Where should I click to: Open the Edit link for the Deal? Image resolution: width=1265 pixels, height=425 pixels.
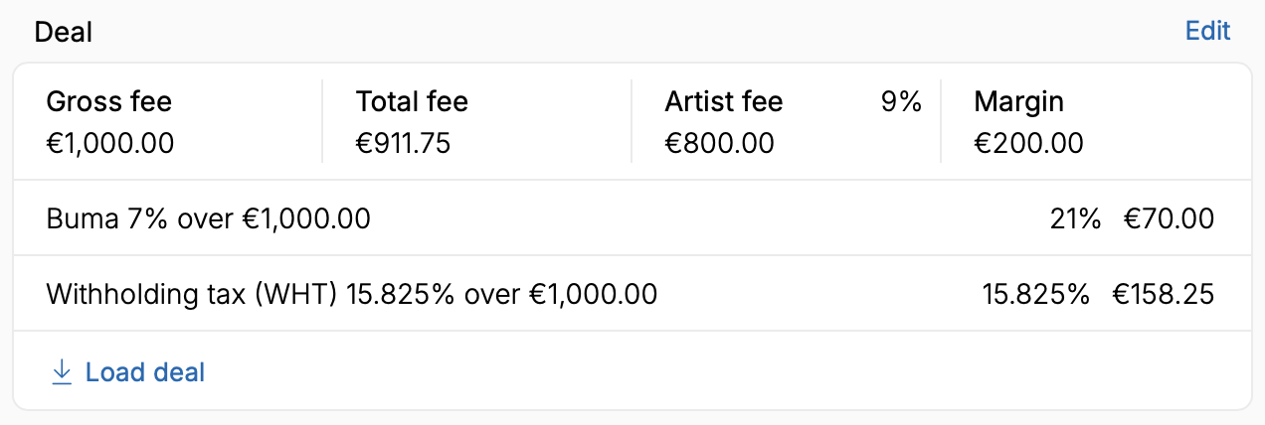click(x=1207, y=31)
